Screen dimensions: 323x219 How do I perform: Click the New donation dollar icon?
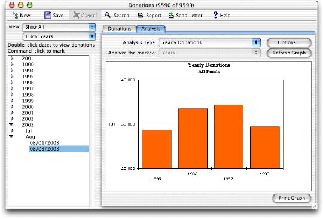point(15,15)
